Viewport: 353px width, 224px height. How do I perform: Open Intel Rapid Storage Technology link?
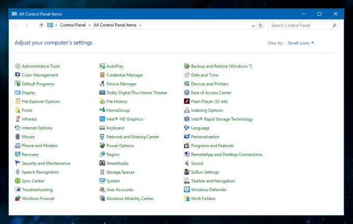pos(222,119)
